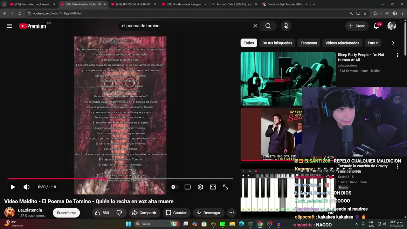Go back in browser history
This screenshot has width=407, height=229.
pos(4,13)
